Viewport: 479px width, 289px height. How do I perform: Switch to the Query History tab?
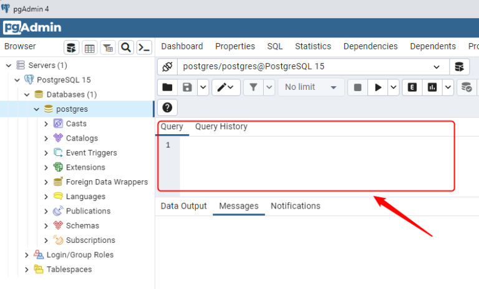click(x=221, y=127)
